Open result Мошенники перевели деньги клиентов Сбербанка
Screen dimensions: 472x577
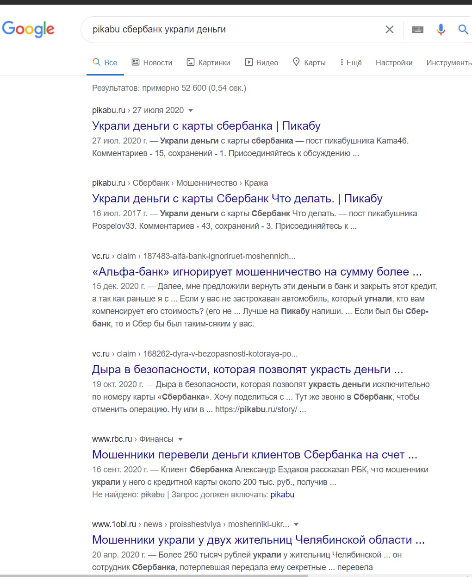coord(255,455)
